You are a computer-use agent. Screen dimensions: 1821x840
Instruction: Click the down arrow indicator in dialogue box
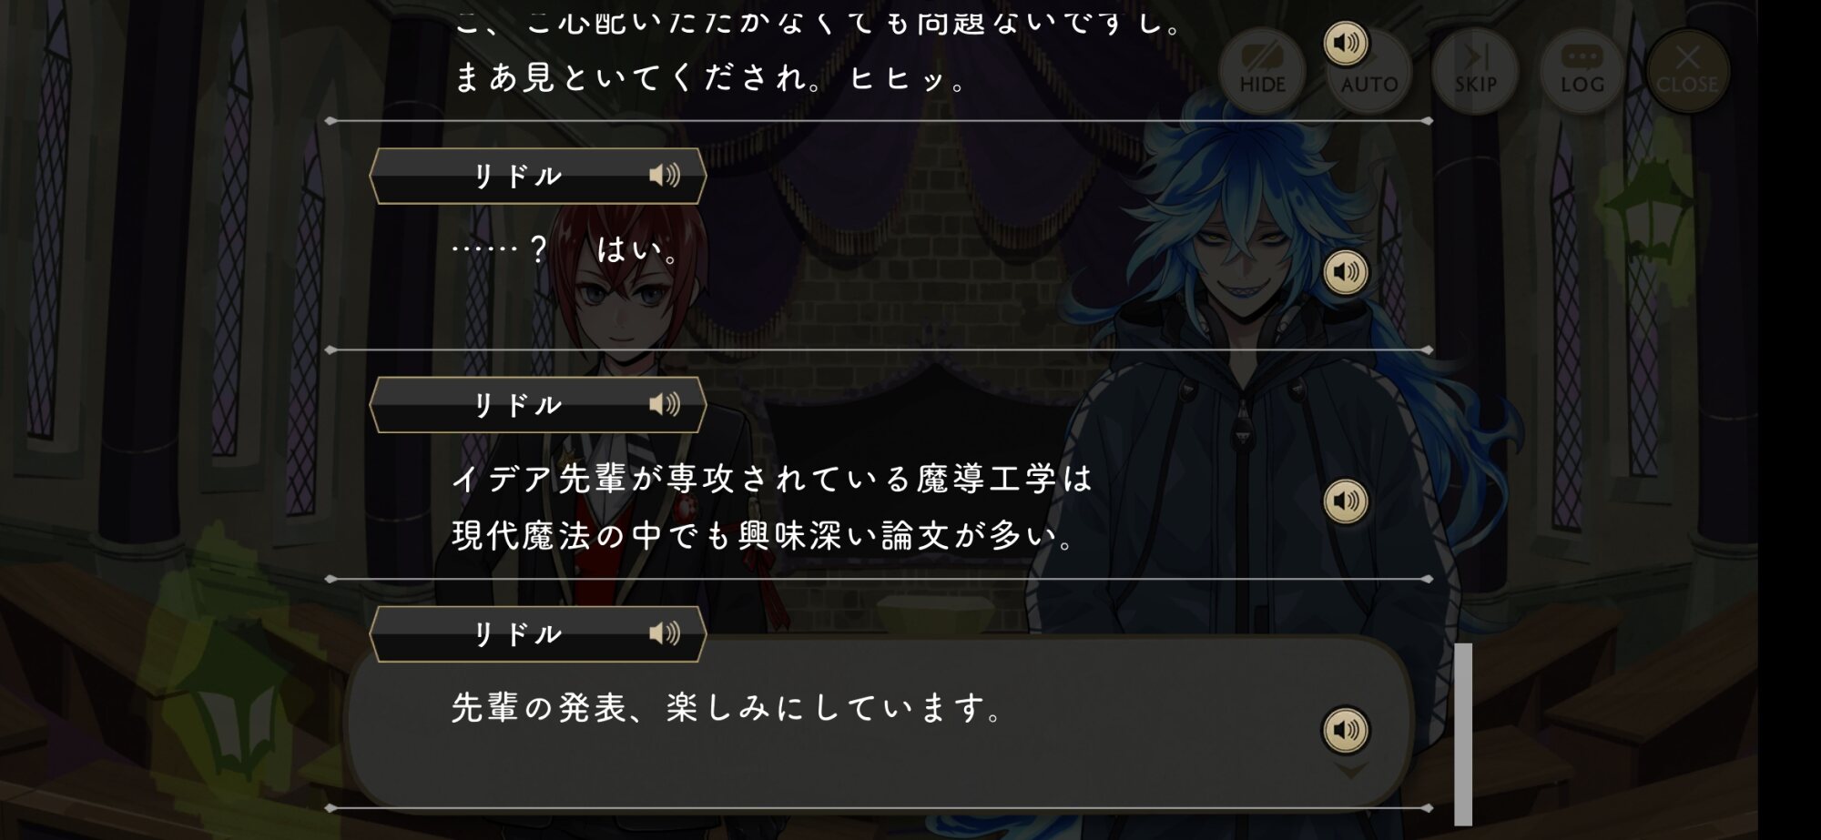point(1350,771)
